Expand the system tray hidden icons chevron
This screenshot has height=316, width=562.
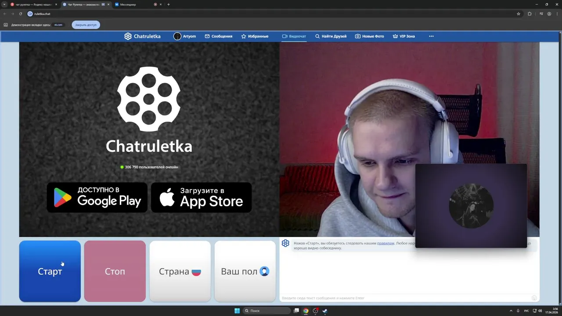click(512, 311)
